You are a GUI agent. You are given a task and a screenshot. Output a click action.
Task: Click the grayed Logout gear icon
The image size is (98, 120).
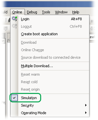coord(15,26)
